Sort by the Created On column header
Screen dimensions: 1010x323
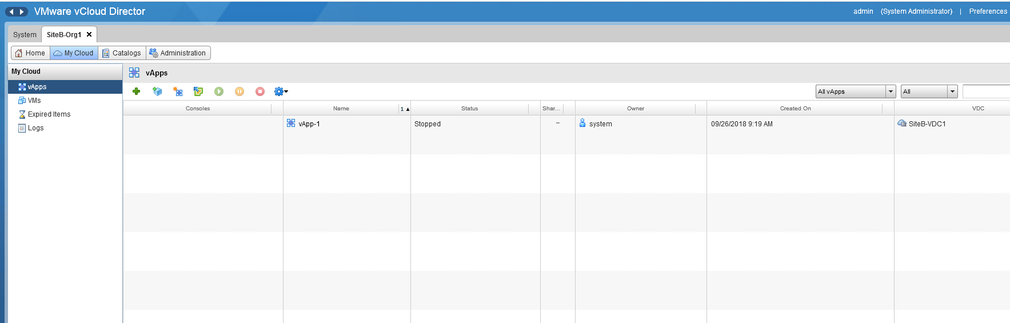tap(795, 109)
